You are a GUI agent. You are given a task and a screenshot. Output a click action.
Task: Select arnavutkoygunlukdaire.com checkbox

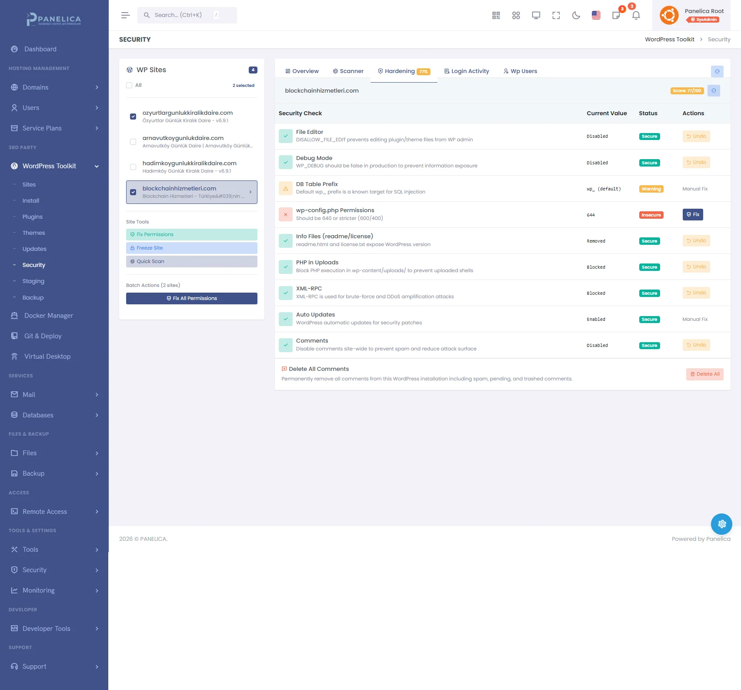click(133, 142)
